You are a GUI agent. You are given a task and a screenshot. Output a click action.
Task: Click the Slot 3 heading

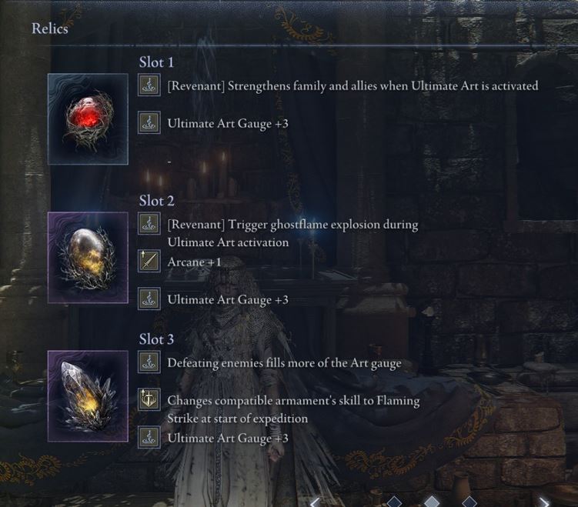[x=156, y=339]
